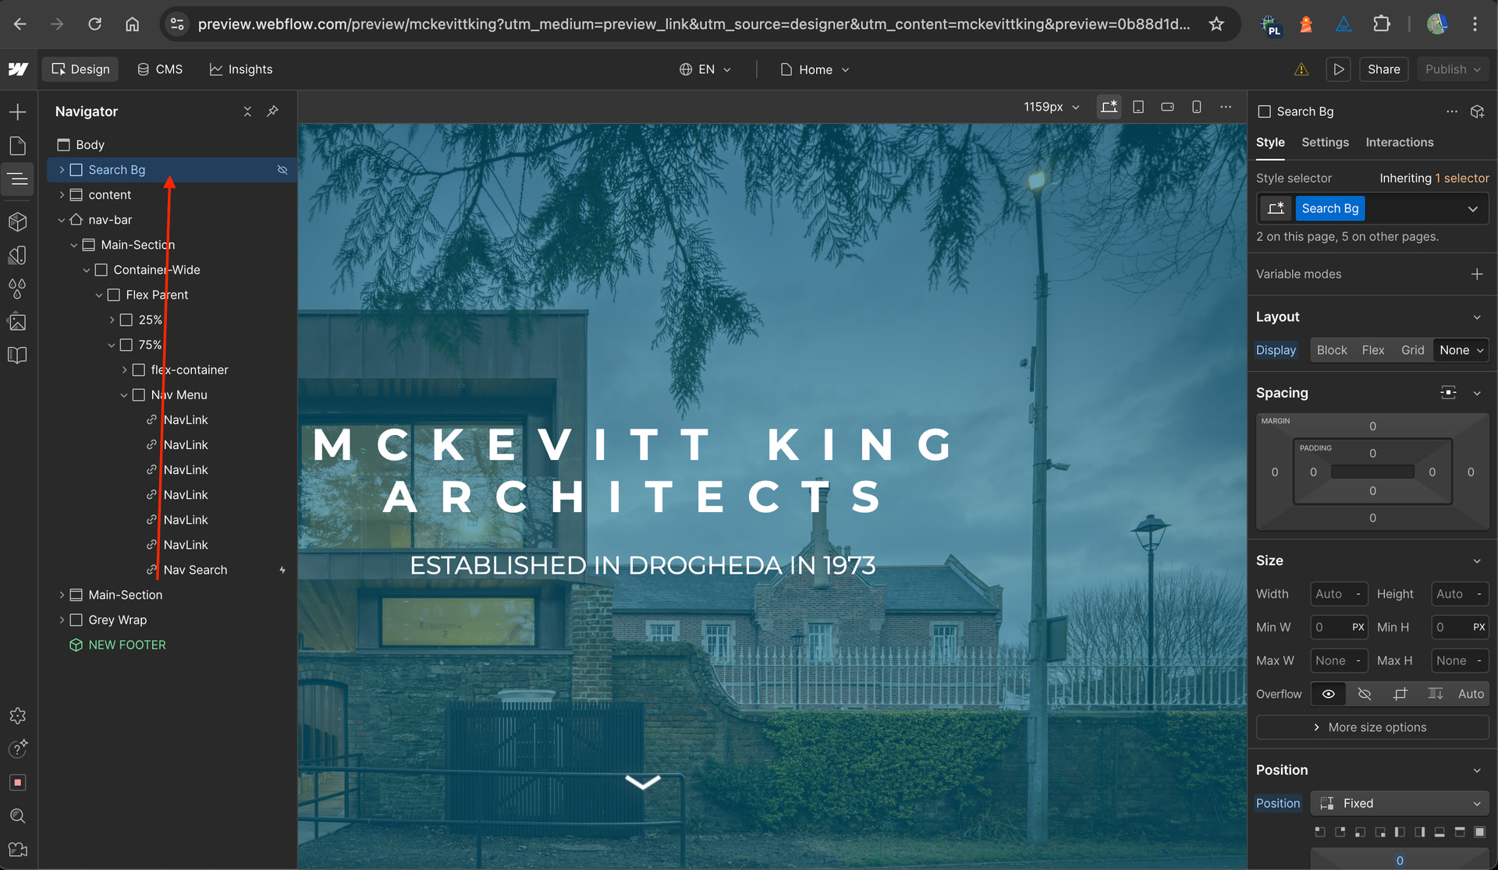Expand the Main-Section tree item
The image size is (1498, 870).
62,595
